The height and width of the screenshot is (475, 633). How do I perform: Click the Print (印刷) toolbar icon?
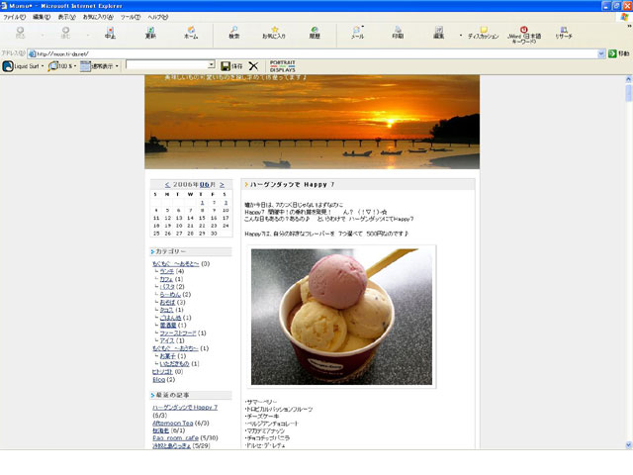coord(398,30)
